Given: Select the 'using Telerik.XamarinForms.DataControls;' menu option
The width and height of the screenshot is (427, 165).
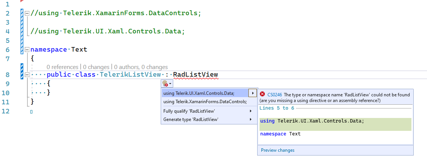Looking at the screenshot, I should click(205, 102).
